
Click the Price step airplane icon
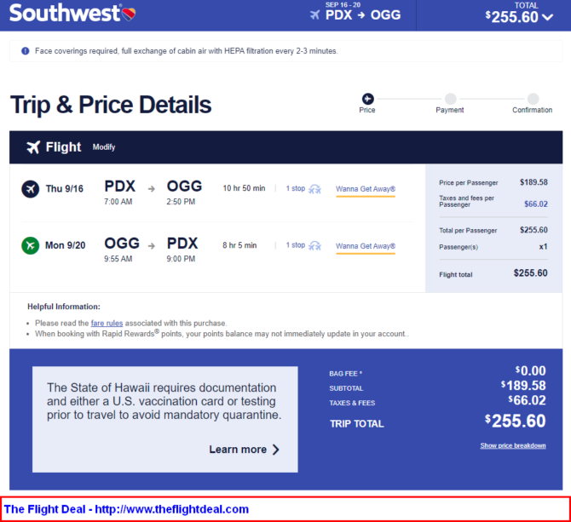(x=368, y=99)
